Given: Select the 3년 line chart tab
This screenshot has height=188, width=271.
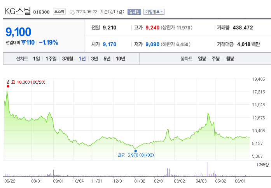Looking at the screenshot, I should click(94, 59).
